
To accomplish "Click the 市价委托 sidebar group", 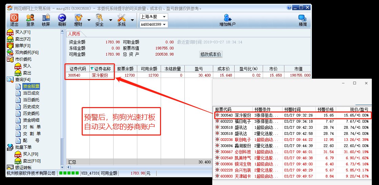I will point(19,59).
